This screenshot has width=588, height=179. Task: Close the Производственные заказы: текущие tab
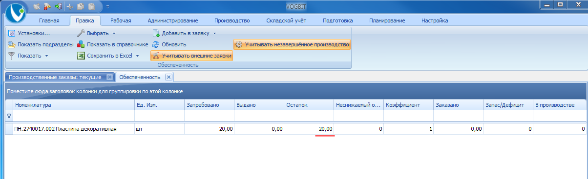click(x=109, y=77)
